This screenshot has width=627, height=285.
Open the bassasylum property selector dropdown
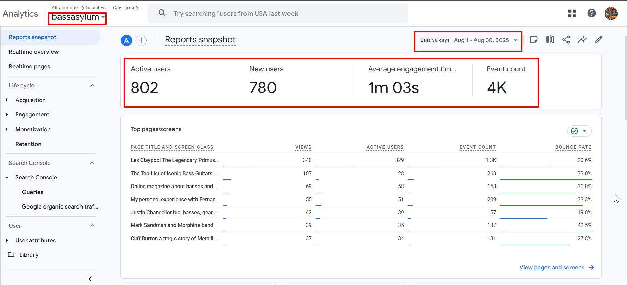click(x=78, y=17)
